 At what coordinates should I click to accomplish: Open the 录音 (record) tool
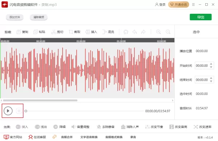tap(133, 137)
